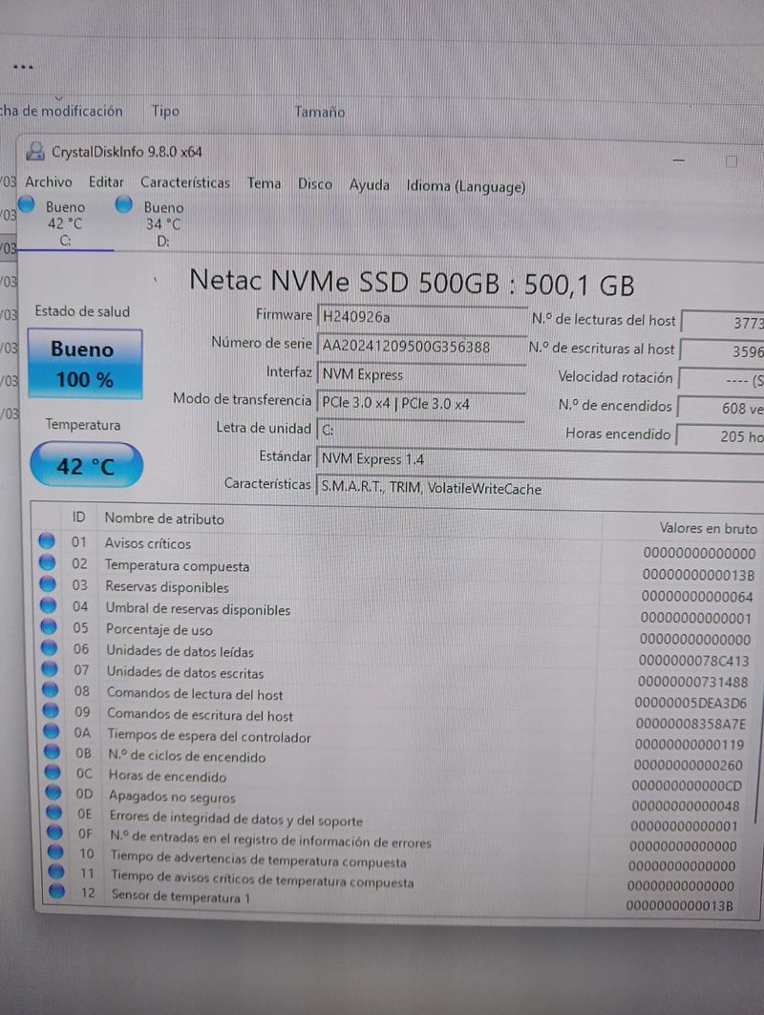Click status orb of Unidades de datos escritas
Screen dimensions: 764x1015
51,668
